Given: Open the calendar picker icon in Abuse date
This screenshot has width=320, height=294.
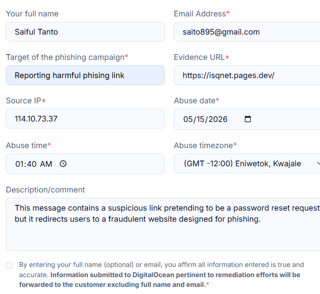Looking at the screenshot, I should (248, 119).
